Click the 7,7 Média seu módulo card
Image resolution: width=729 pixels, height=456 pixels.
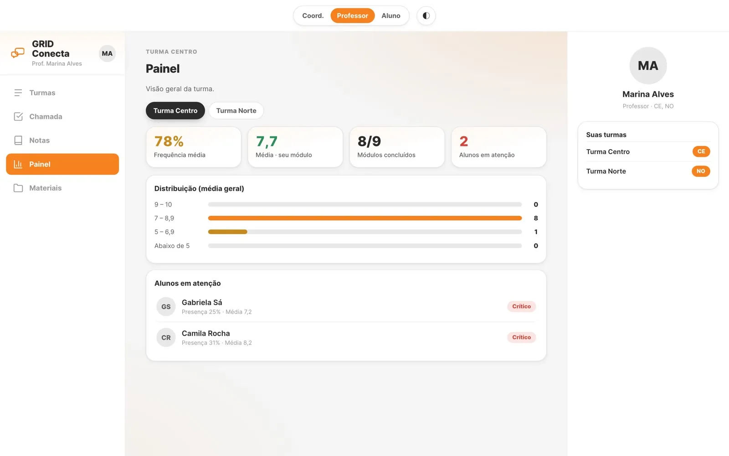295,147
